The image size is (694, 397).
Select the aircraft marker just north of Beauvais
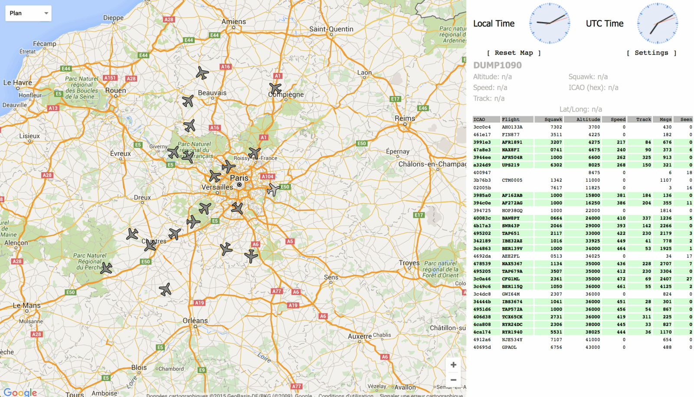202,73
